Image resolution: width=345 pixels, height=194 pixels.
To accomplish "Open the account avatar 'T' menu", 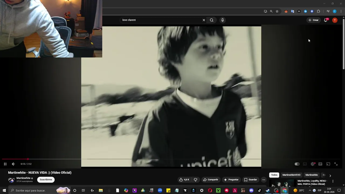I will click(x=335, y=20).
